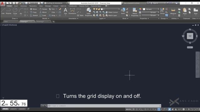
Task: Activate the Array command
Action: [x=52, y=16]
